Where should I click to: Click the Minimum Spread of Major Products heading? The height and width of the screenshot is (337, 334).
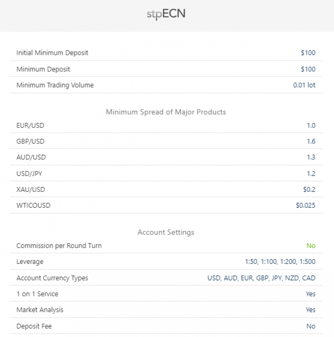(166, 112)
